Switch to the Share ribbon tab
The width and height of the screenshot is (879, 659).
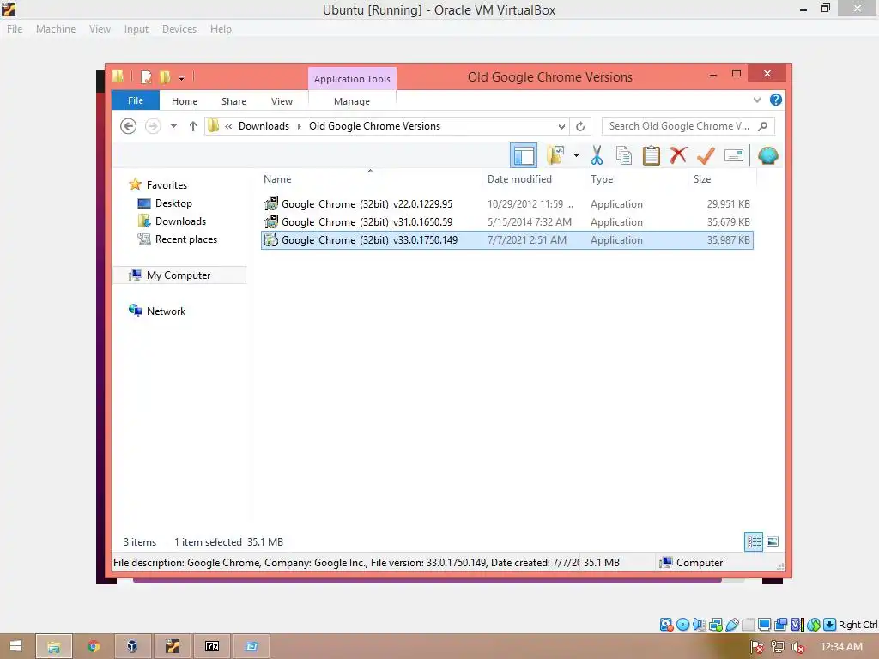[233, 101]
